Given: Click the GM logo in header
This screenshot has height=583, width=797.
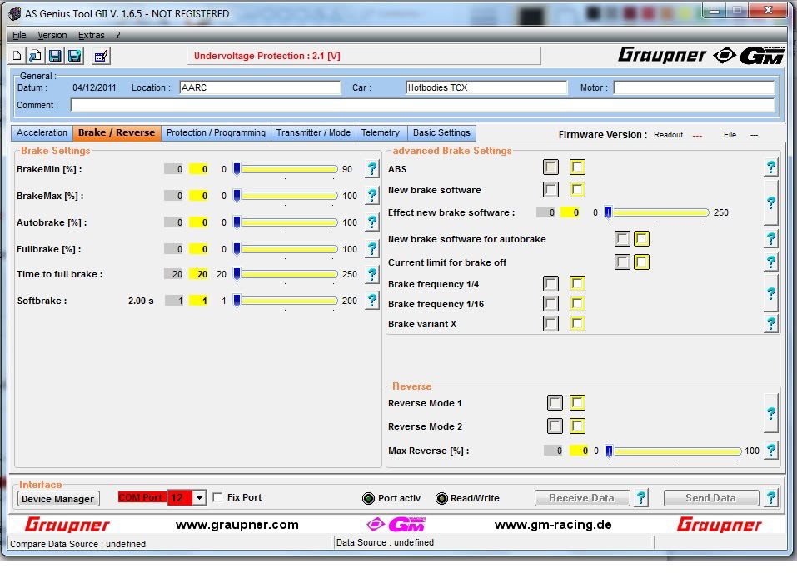Looking at the screenshot, I should pos(761,56).
